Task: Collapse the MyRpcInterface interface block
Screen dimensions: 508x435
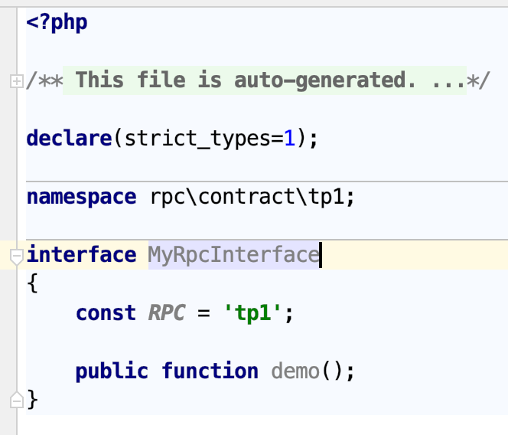Action: pos(17,257)
